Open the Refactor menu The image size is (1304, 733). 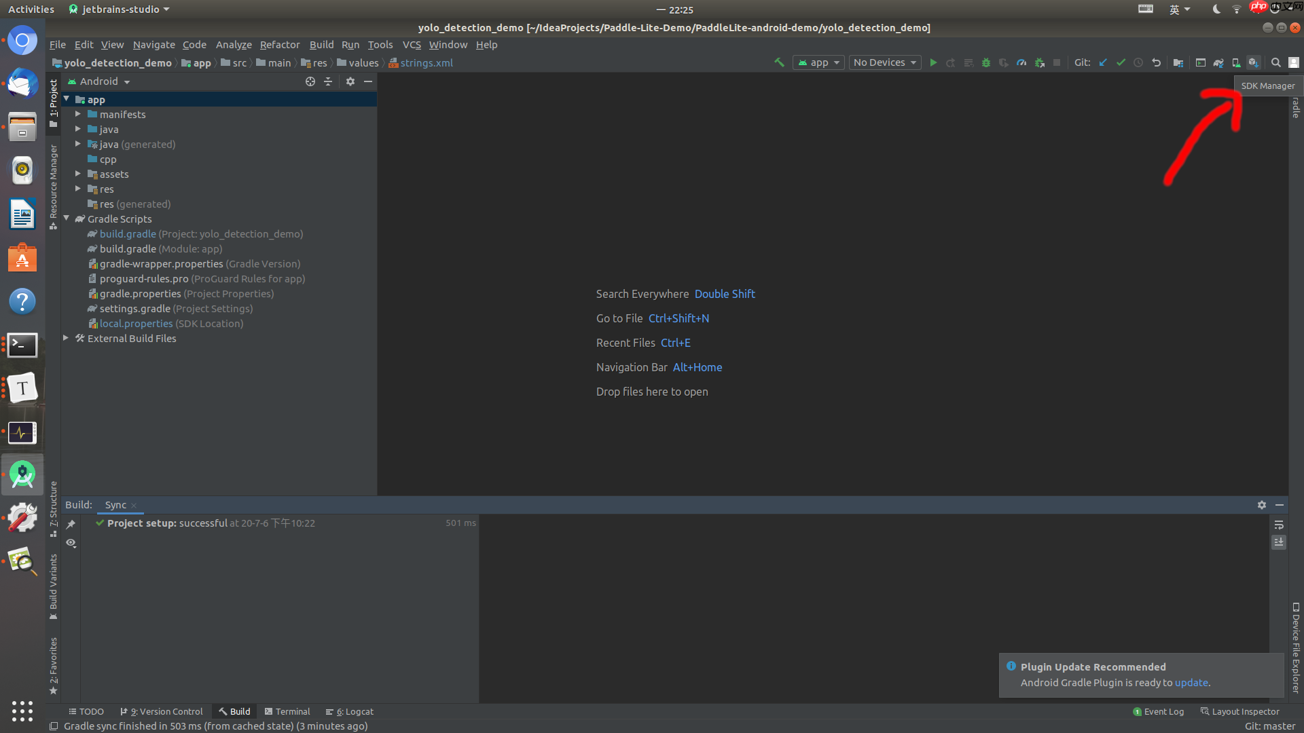point(279,45)
